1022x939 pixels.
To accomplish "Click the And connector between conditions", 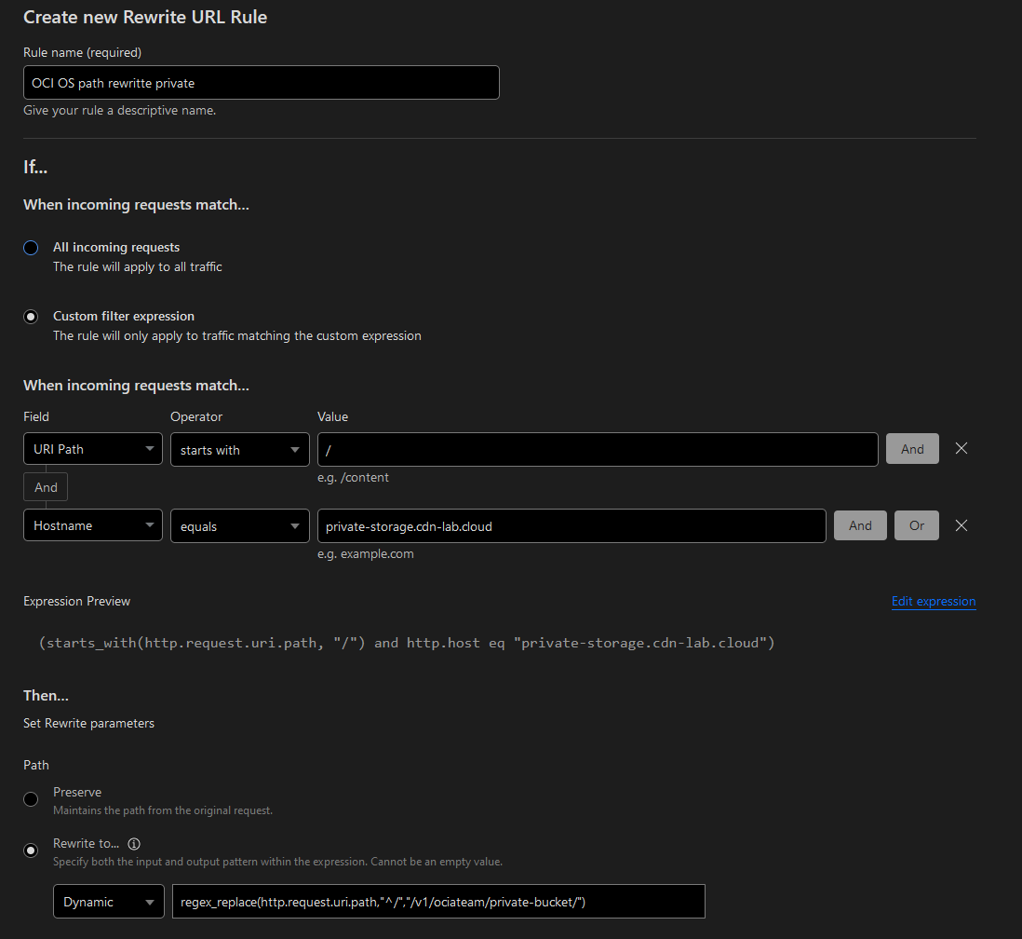I will click(46, 487).
